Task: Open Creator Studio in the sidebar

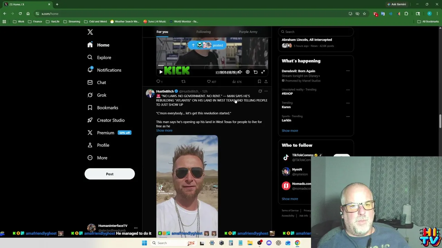Action: 106,120
